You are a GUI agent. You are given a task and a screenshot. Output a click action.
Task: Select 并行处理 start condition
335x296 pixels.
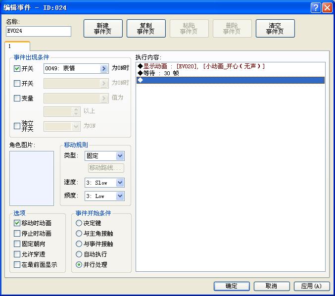[x=79, y=265]
